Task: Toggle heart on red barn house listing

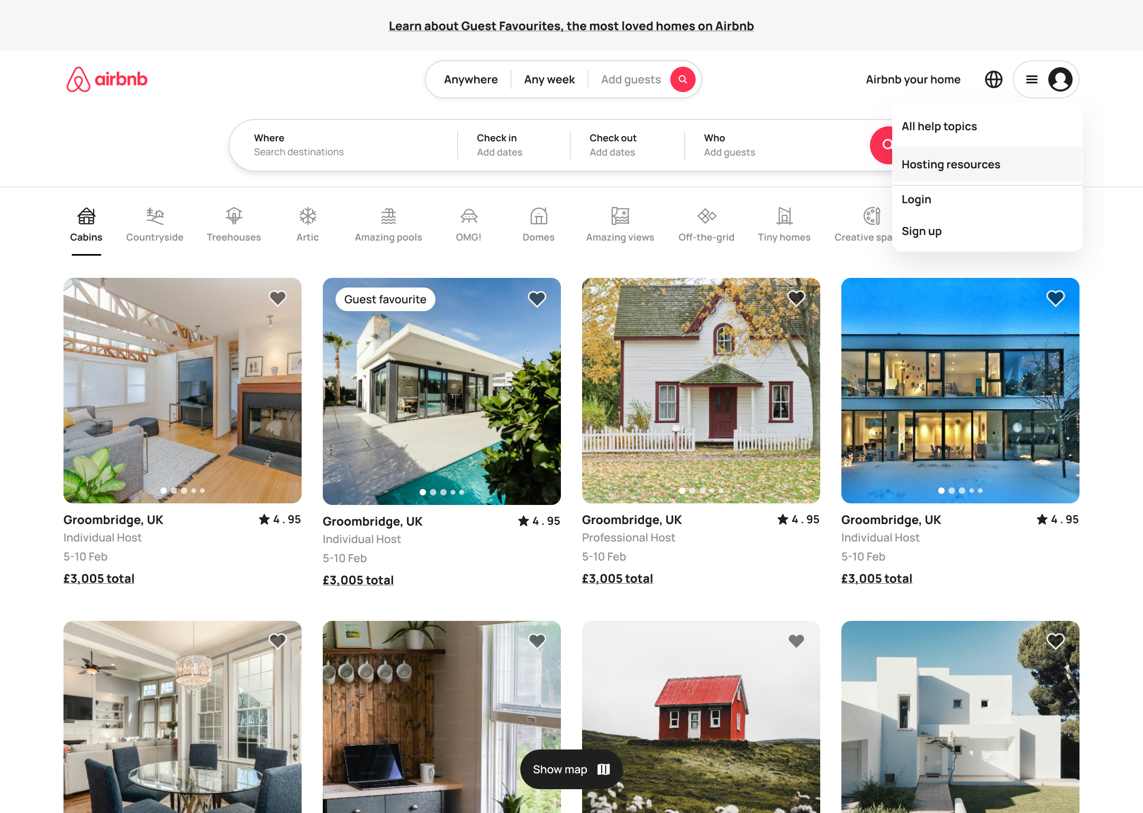Action: [x=796, y=641]
